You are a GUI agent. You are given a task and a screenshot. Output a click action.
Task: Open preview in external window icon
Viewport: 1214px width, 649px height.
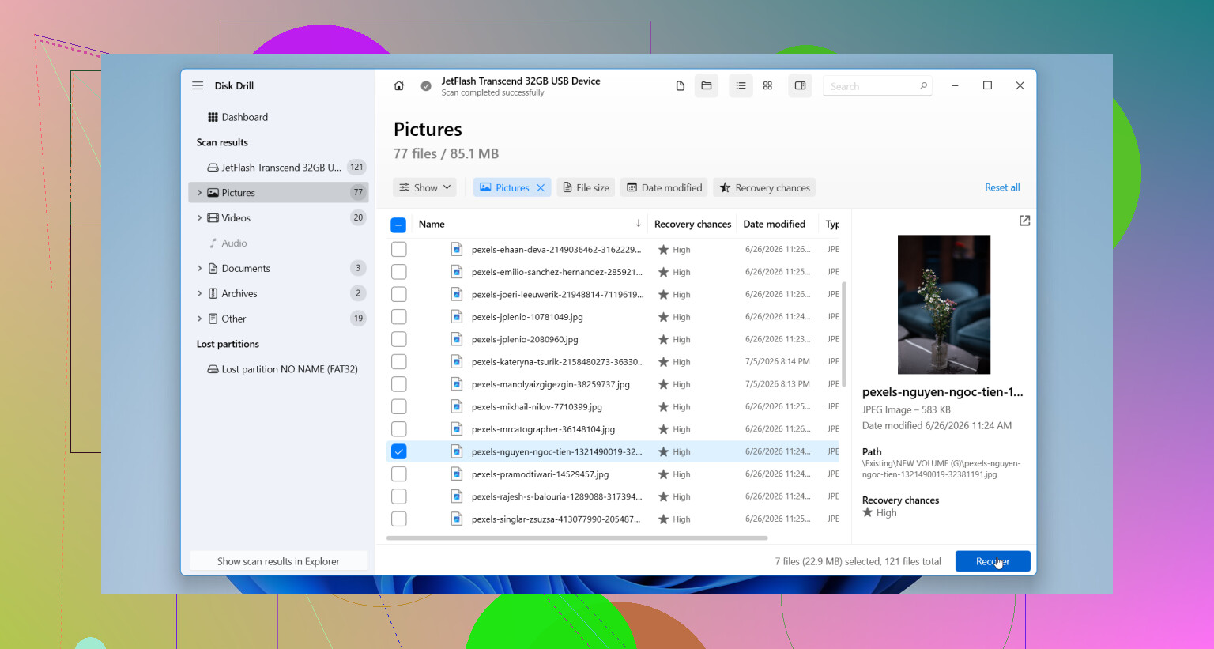(1024, 221)
